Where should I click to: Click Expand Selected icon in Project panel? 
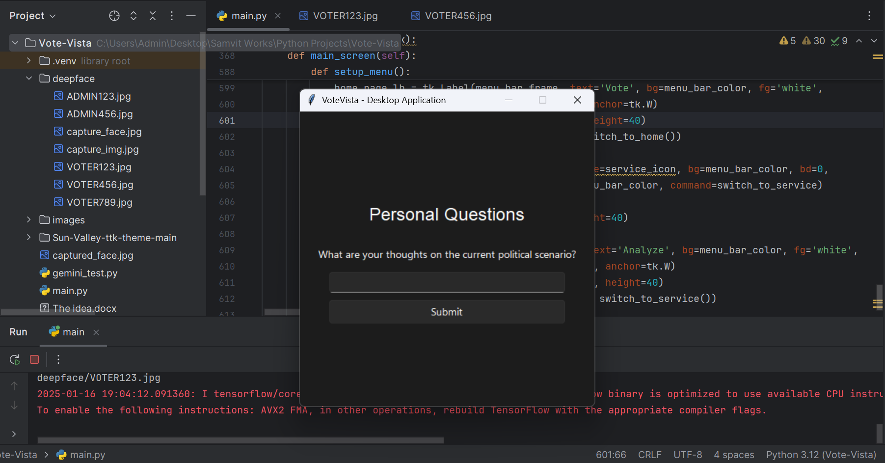pyautogui.click(x=134, y=16)
